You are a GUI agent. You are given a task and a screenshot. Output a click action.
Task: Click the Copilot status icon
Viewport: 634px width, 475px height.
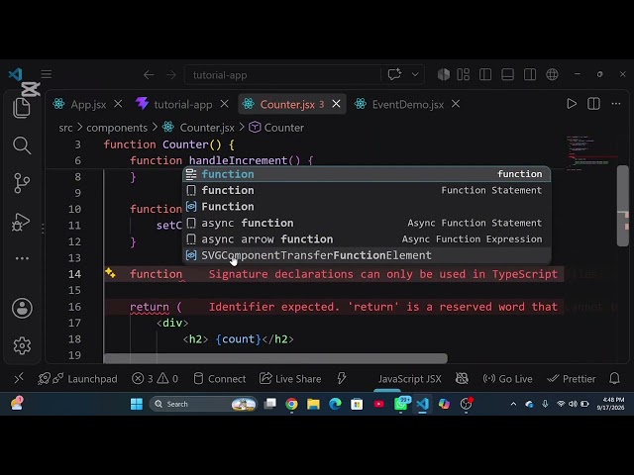(462, 378)
